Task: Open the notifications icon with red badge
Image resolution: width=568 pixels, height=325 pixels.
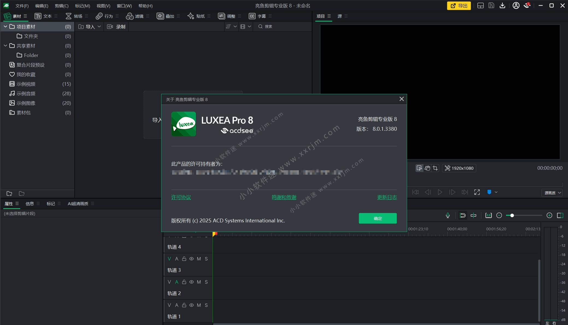Action: point(527,5)
